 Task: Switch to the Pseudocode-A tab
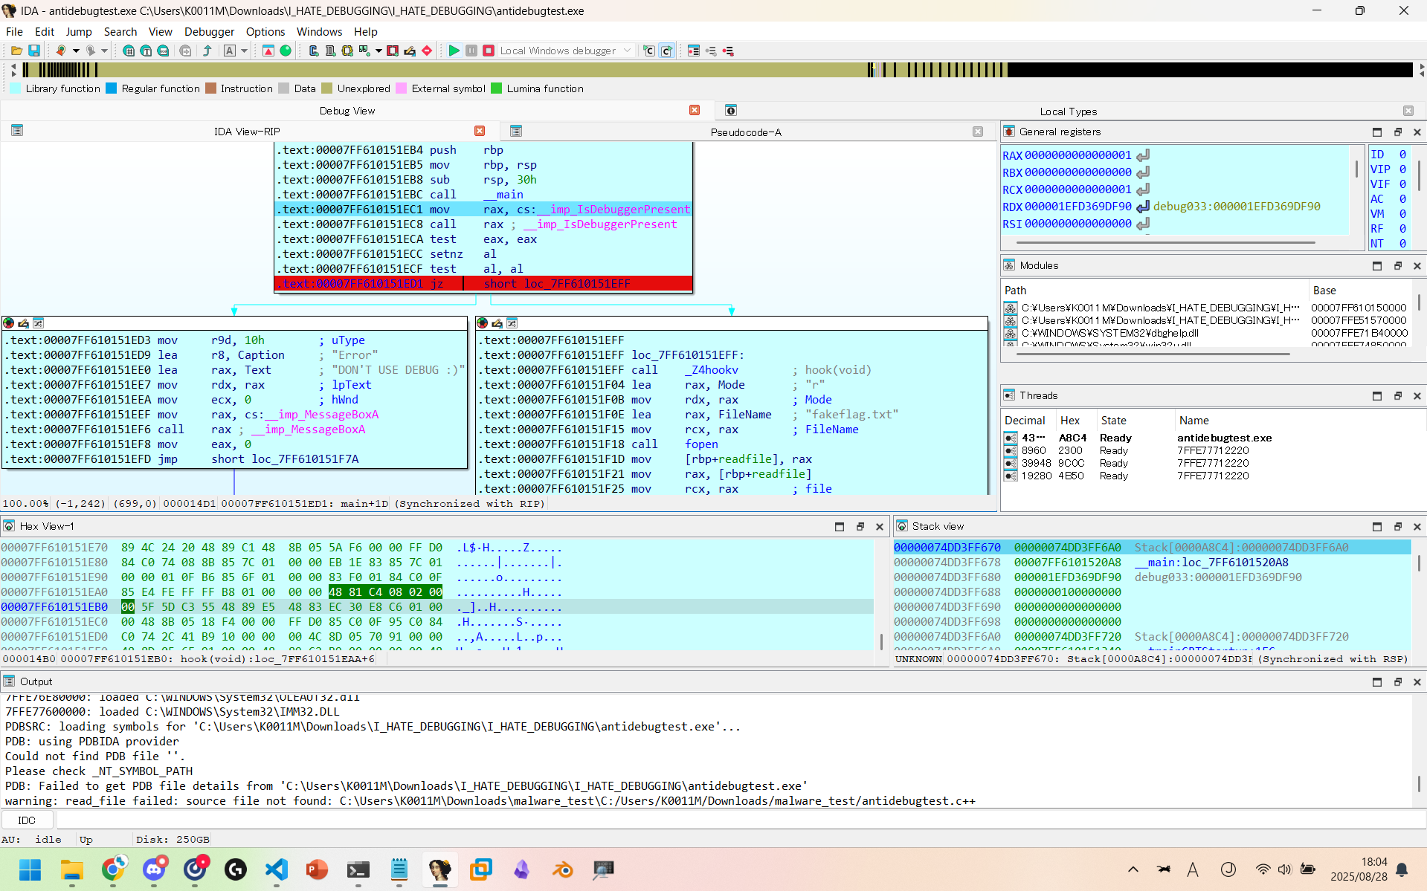[x=745, y=132]
